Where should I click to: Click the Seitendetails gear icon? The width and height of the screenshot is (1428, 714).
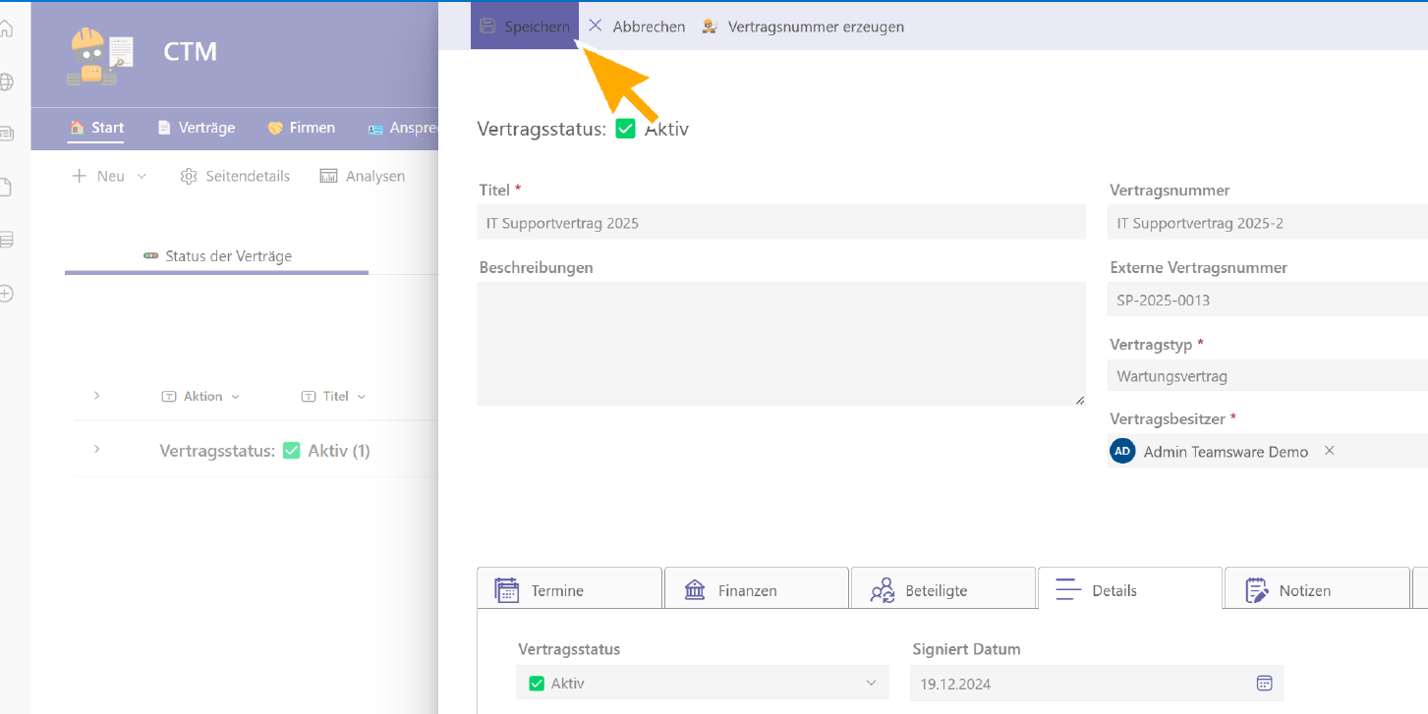click(189, 176)
